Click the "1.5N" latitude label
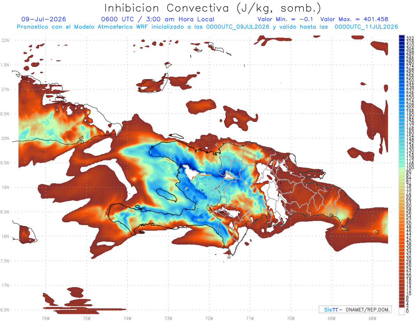The image size is (418, 323). [5, 65]
